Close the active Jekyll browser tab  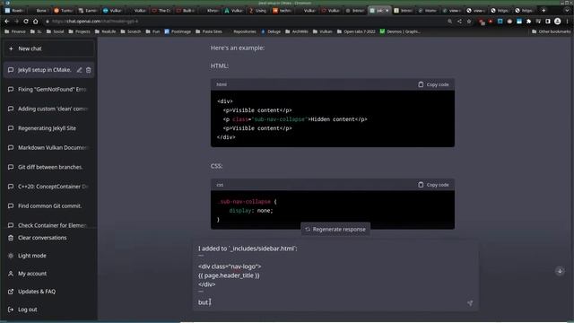coord(387,11)
